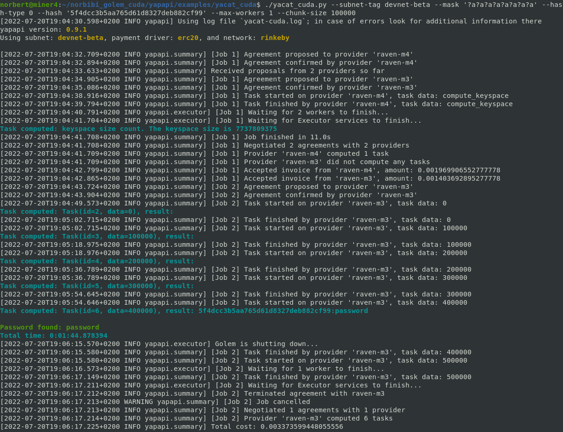Click the chunk size value 100000 in the command
Screen dimensions: 563x432
pyautogui.click(x=343, y=13)
